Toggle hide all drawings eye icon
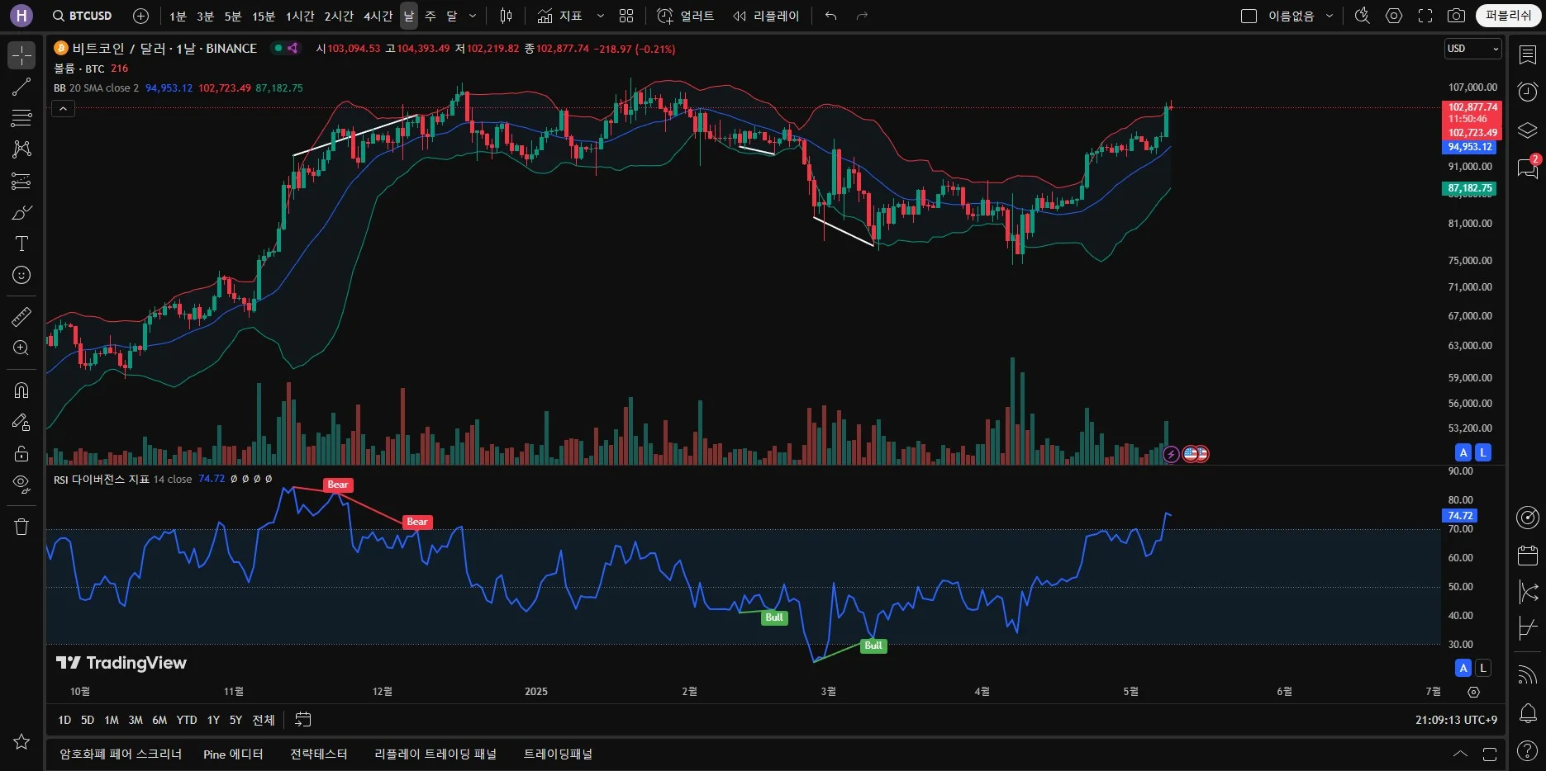 coord(21,483)
